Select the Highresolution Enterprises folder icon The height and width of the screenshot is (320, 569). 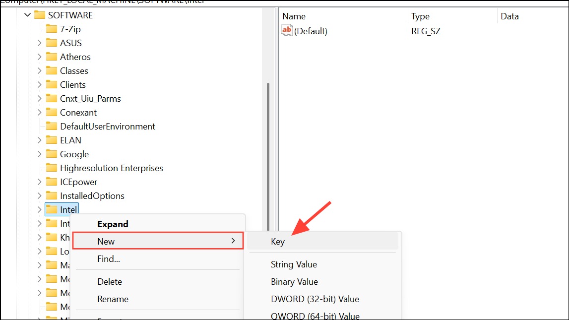52,168
